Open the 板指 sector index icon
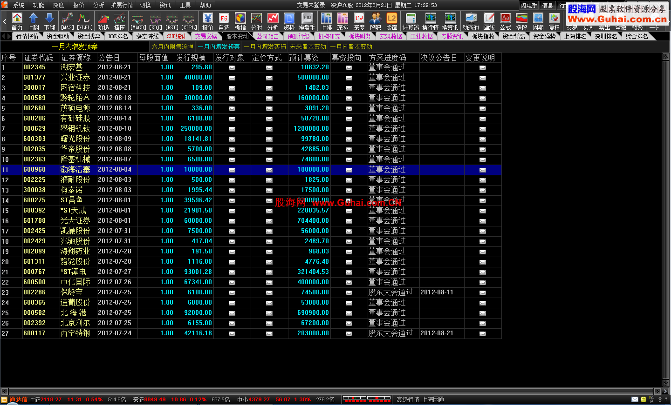Viewport: 671px width, 405px height. coord(240,21)
